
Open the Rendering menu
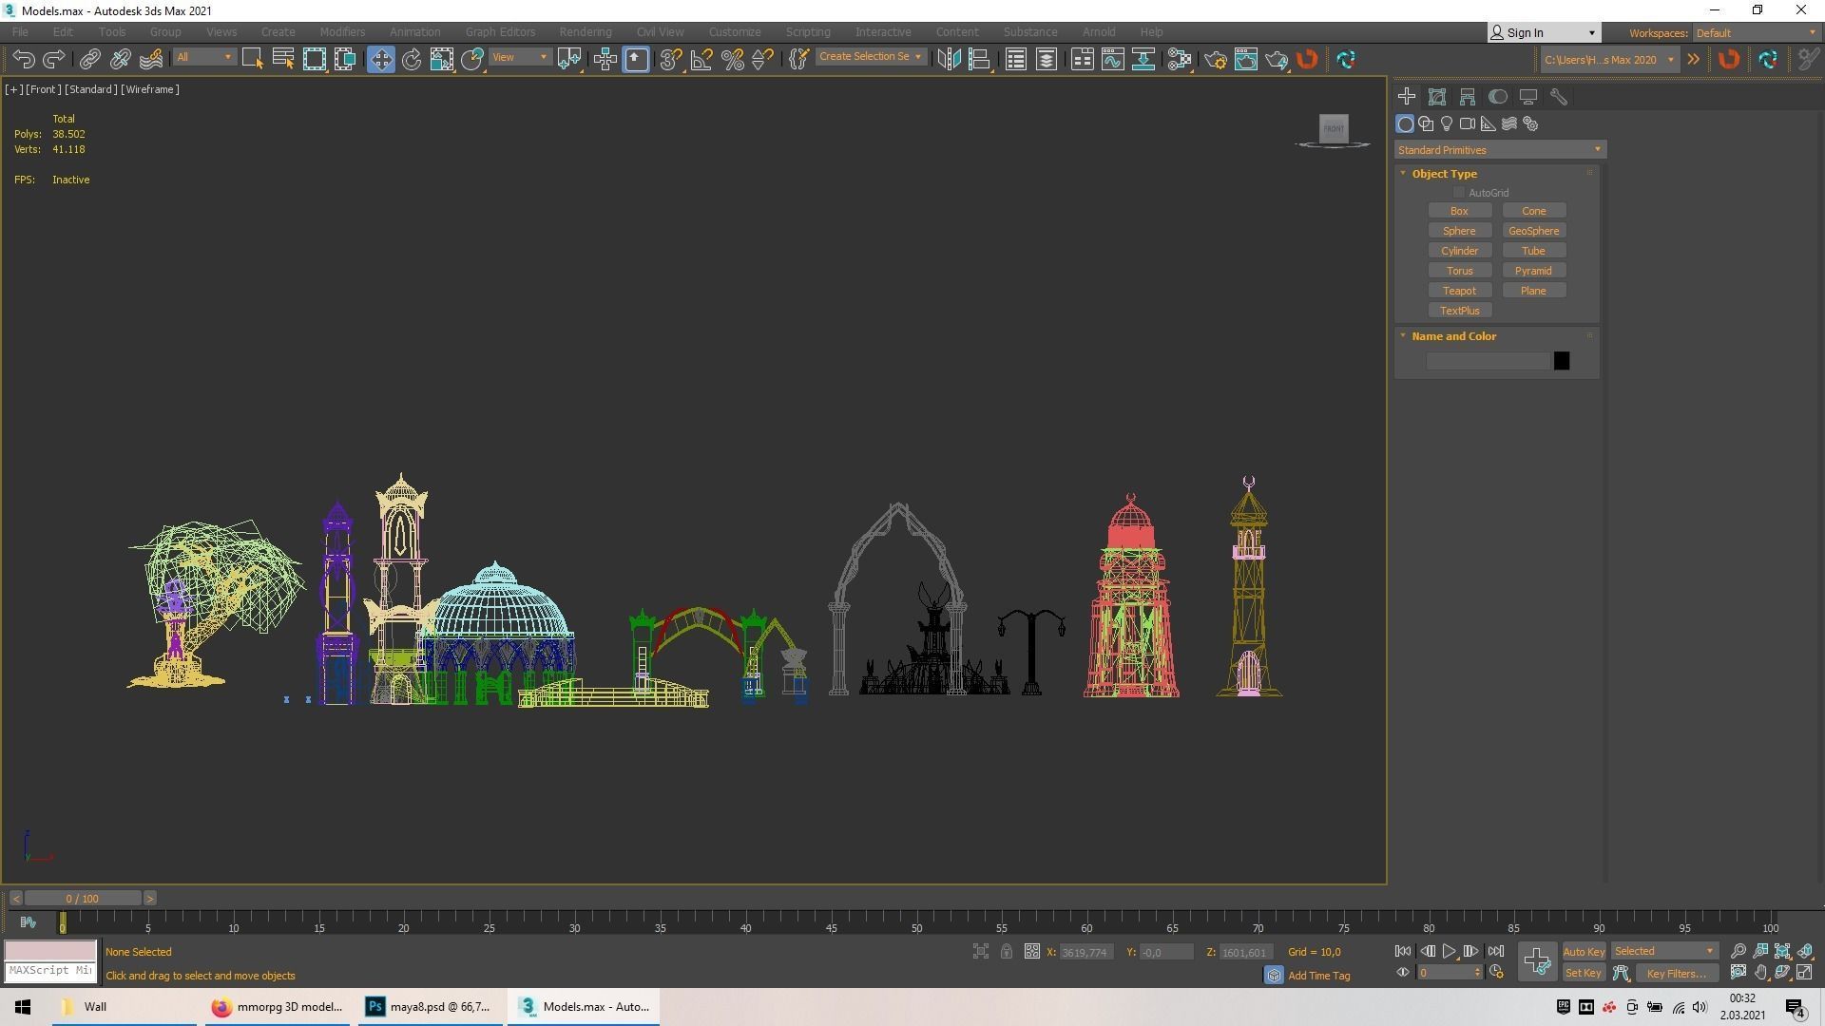[x=585, y=32]
